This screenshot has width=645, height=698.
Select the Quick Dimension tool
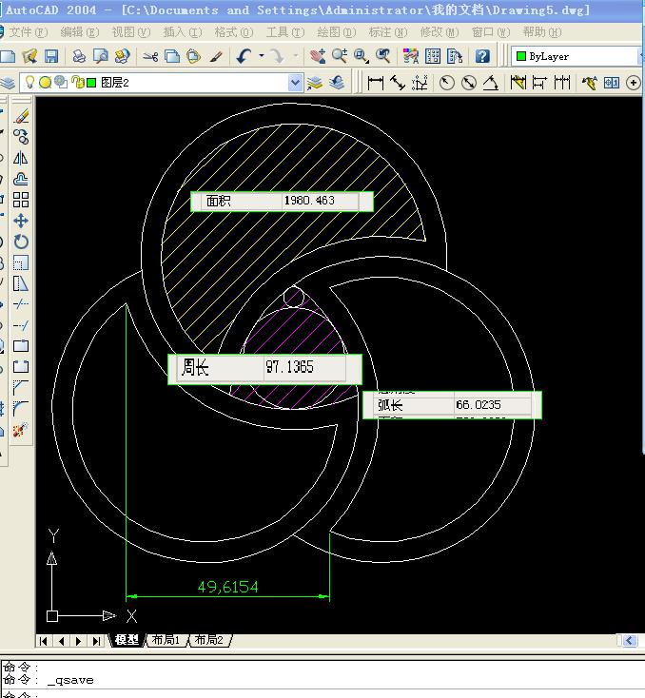click(x=518, y=83)
